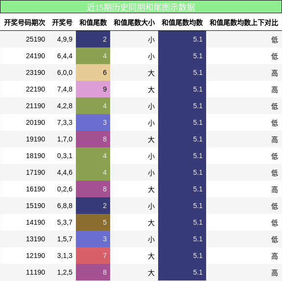Viewport: 282px width, 281px height.
Task: Select period number 21190
Action: [x=35, y=106]
